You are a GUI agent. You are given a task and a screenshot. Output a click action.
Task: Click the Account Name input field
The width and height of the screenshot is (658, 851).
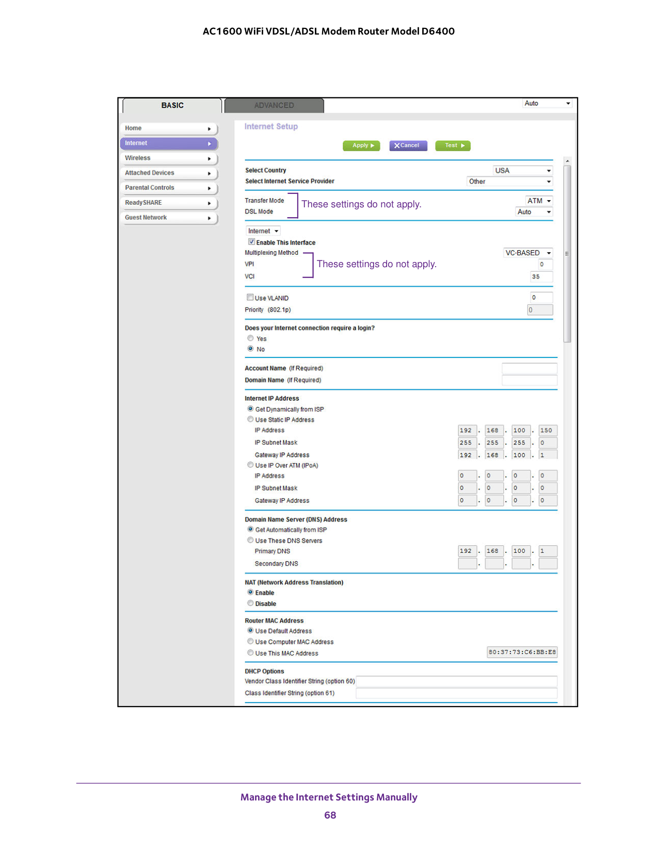click(x=529, y=368)
